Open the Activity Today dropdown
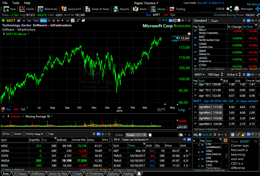The image size is (260, 176). pyautogui.click(x=39, y=134)
